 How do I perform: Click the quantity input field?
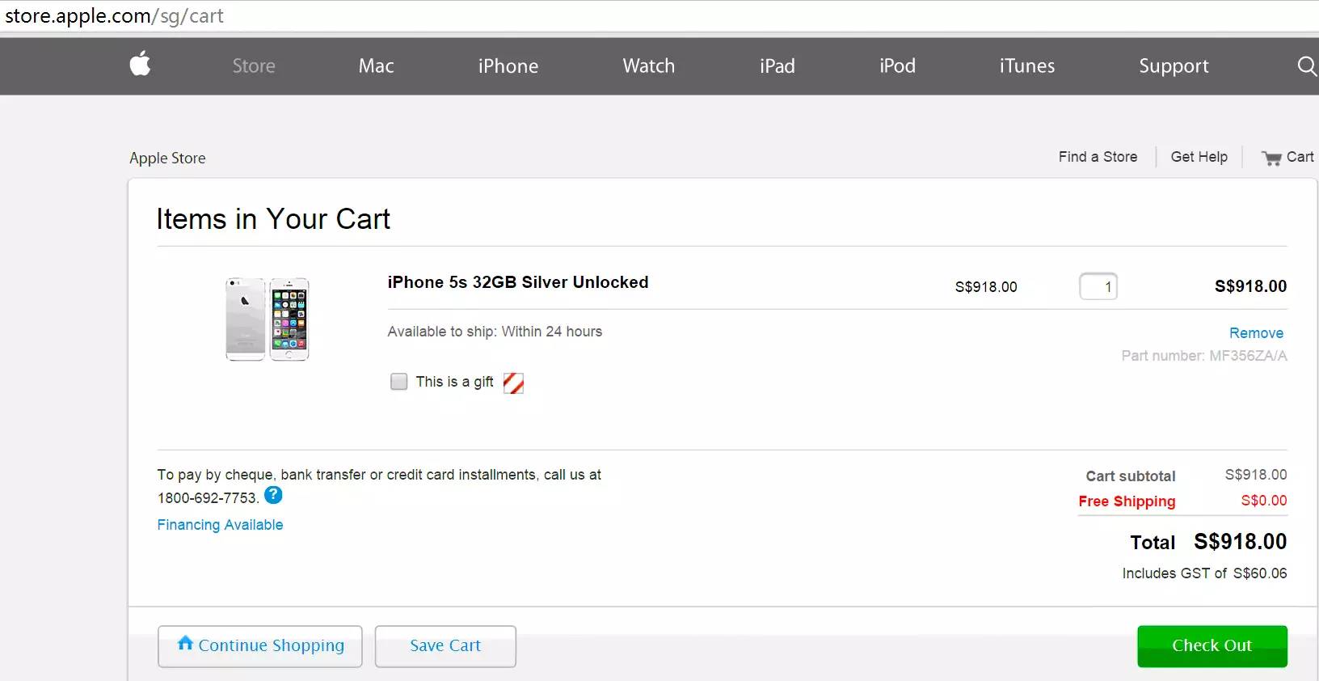pyautogui.click(x=1098, y=286)
